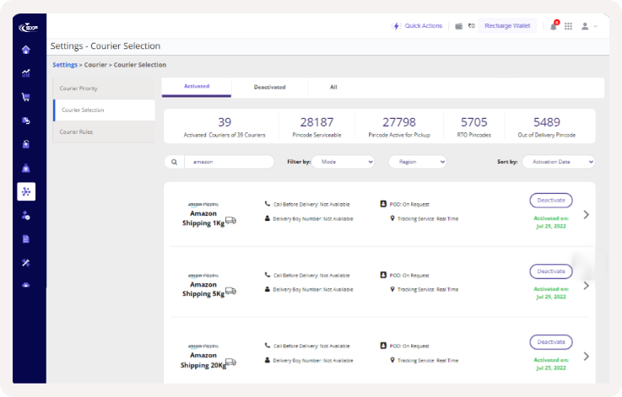
Task: Open the home dashboard from sidebar
Action: tap(26, 50)
